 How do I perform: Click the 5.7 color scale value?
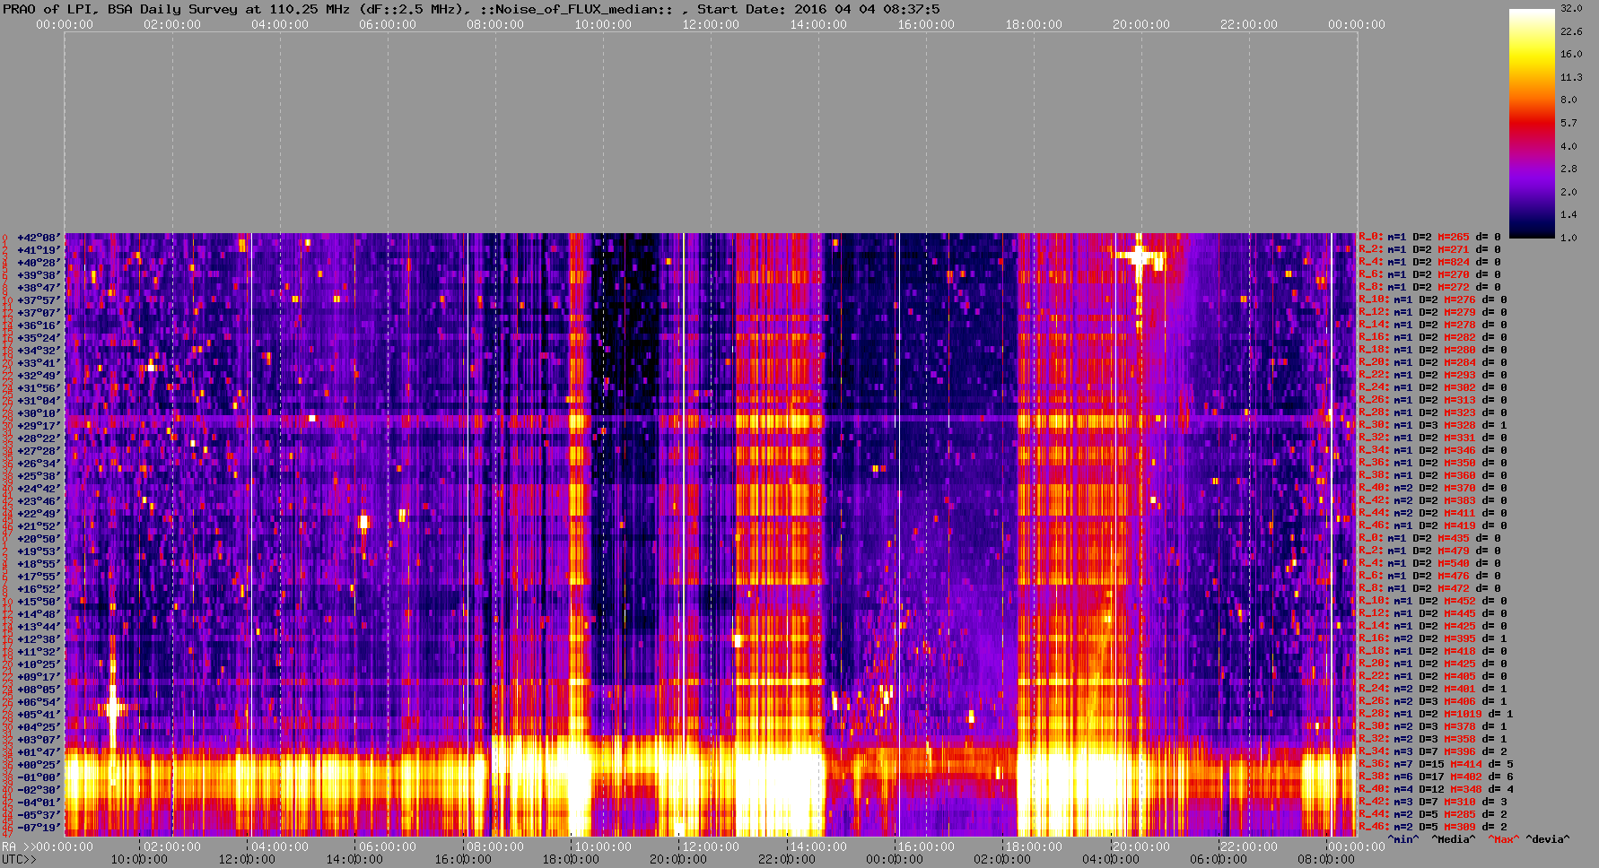(1568, 123)
